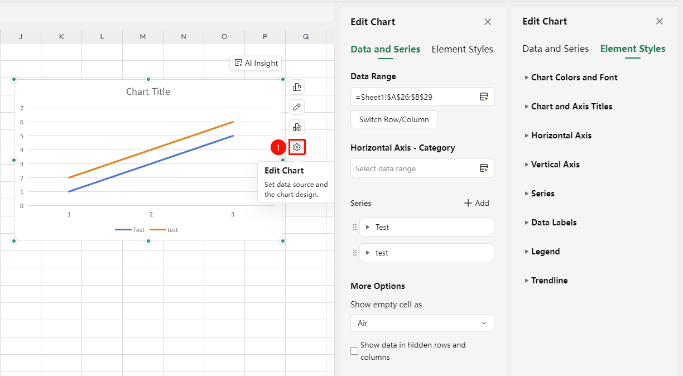Add a new series with the Add button
This screenshot has width=683, height=376.
point(477,203)
